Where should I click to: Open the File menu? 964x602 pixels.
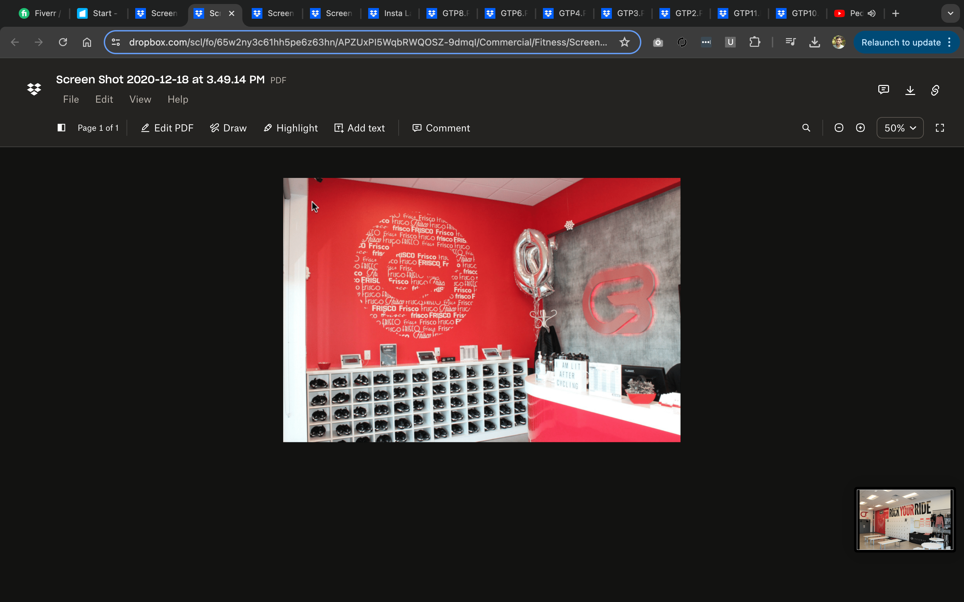[x=71, y=99]
